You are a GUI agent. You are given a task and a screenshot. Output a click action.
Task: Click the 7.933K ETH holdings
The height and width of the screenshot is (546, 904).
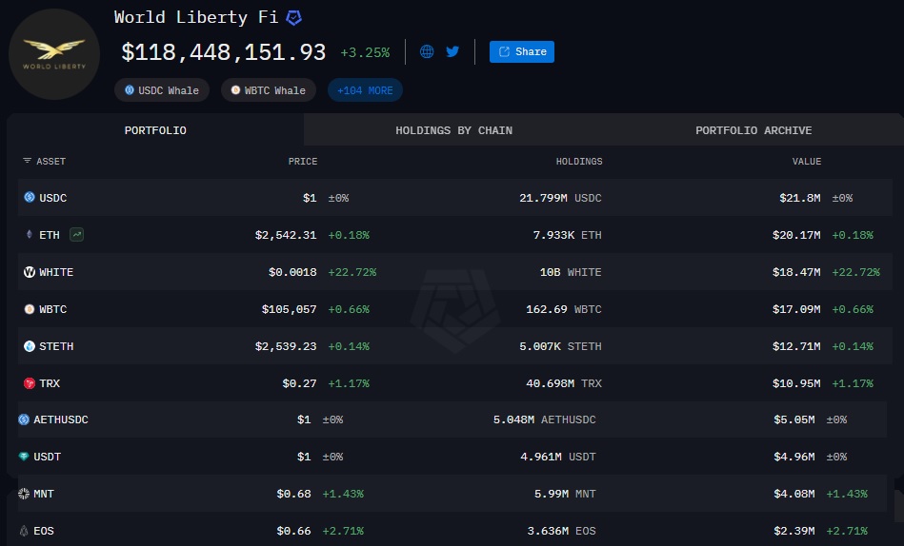(568, 235)
